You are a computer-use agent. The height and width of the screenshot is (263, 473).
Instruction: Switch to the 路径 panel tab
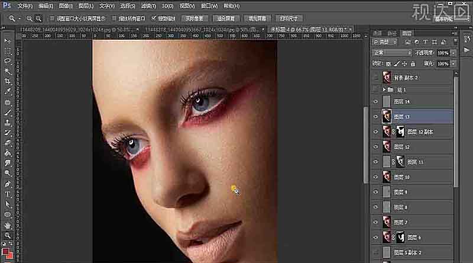click(392, 34)
